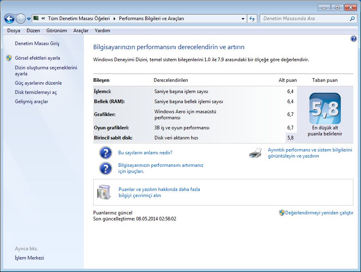The width and height of the screenshot is (361, 272).
Task: Open Disk temizlemeyi aç
Action: tap(35, 92)
